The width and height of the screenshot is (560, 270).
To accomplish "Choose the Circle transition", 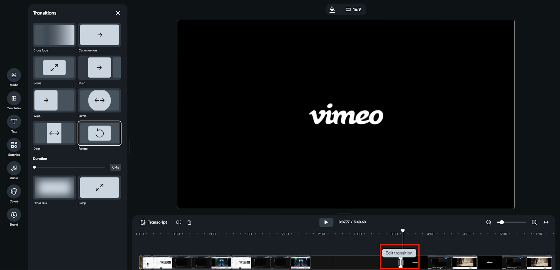I will tap(99, 101).
